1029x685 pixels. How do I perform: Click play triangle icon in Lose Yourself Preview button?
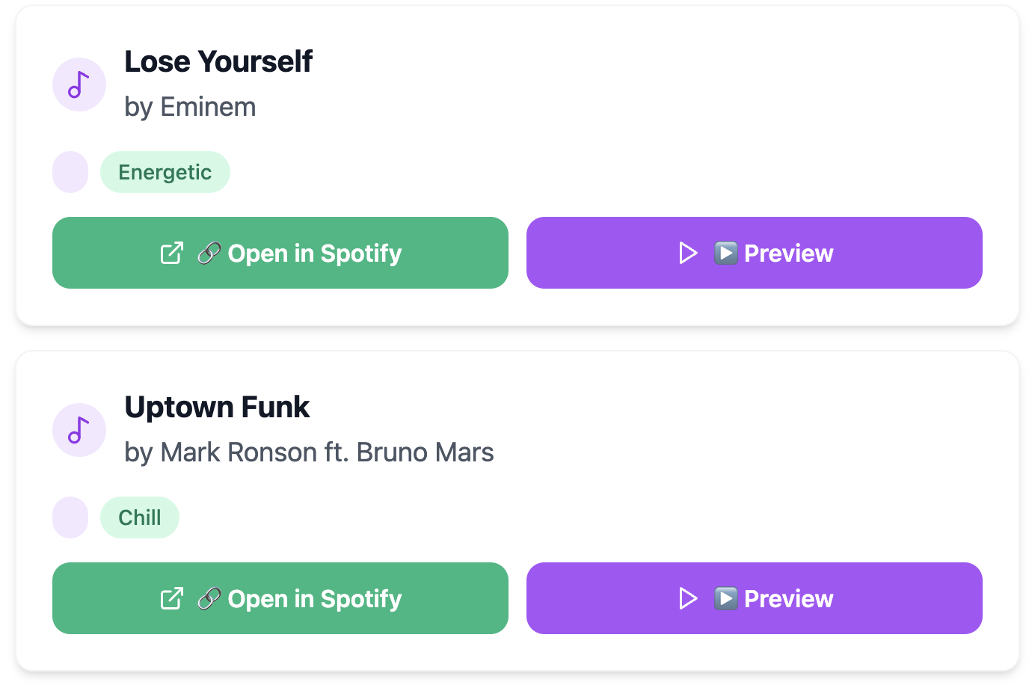coord(688,253)
